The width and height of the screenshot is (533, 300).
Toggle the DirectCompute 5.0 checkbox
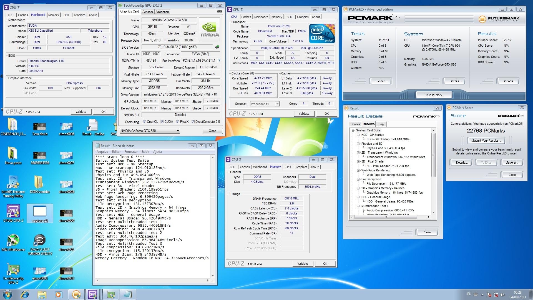point(193,122)
